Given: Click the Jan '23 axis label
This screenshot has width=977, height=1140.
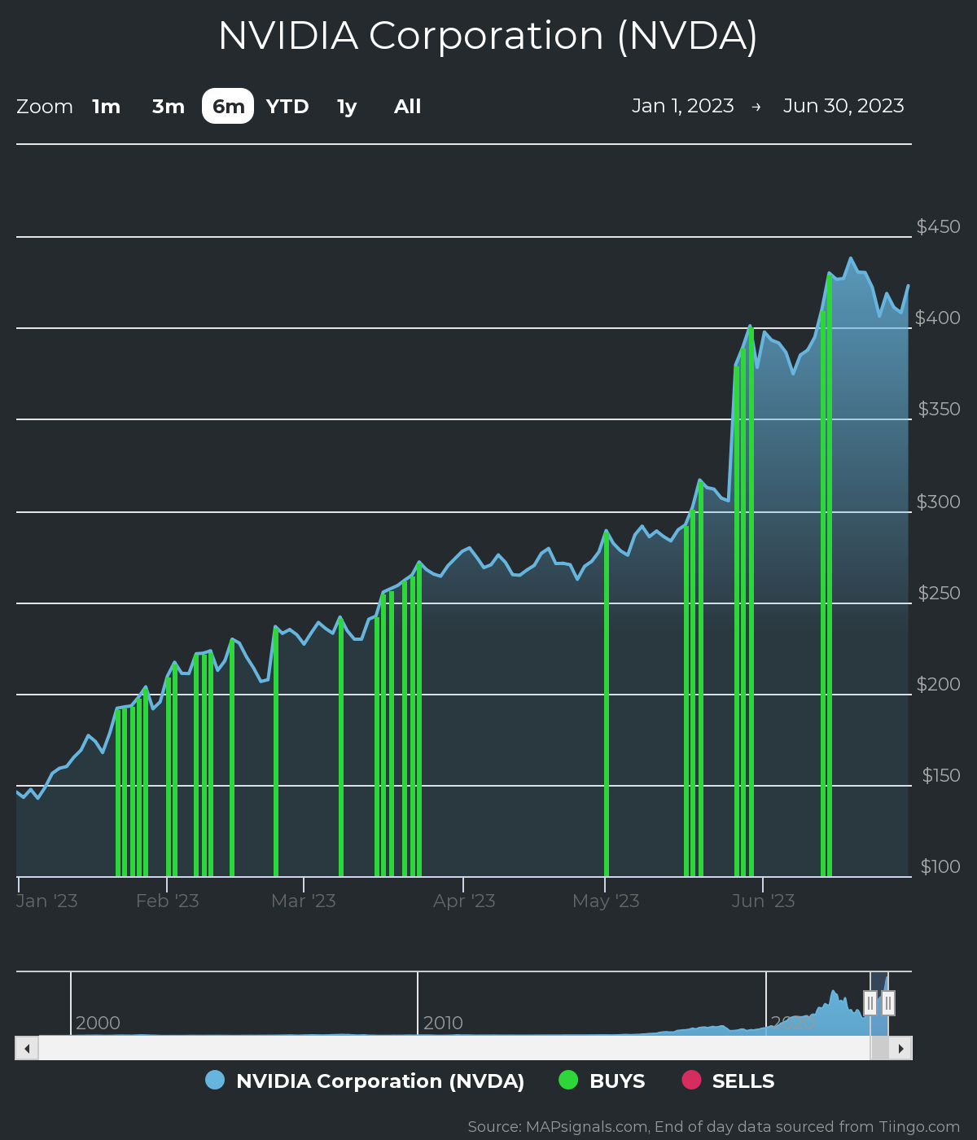Looking at the screenshot, I should [x=47, y=901].
